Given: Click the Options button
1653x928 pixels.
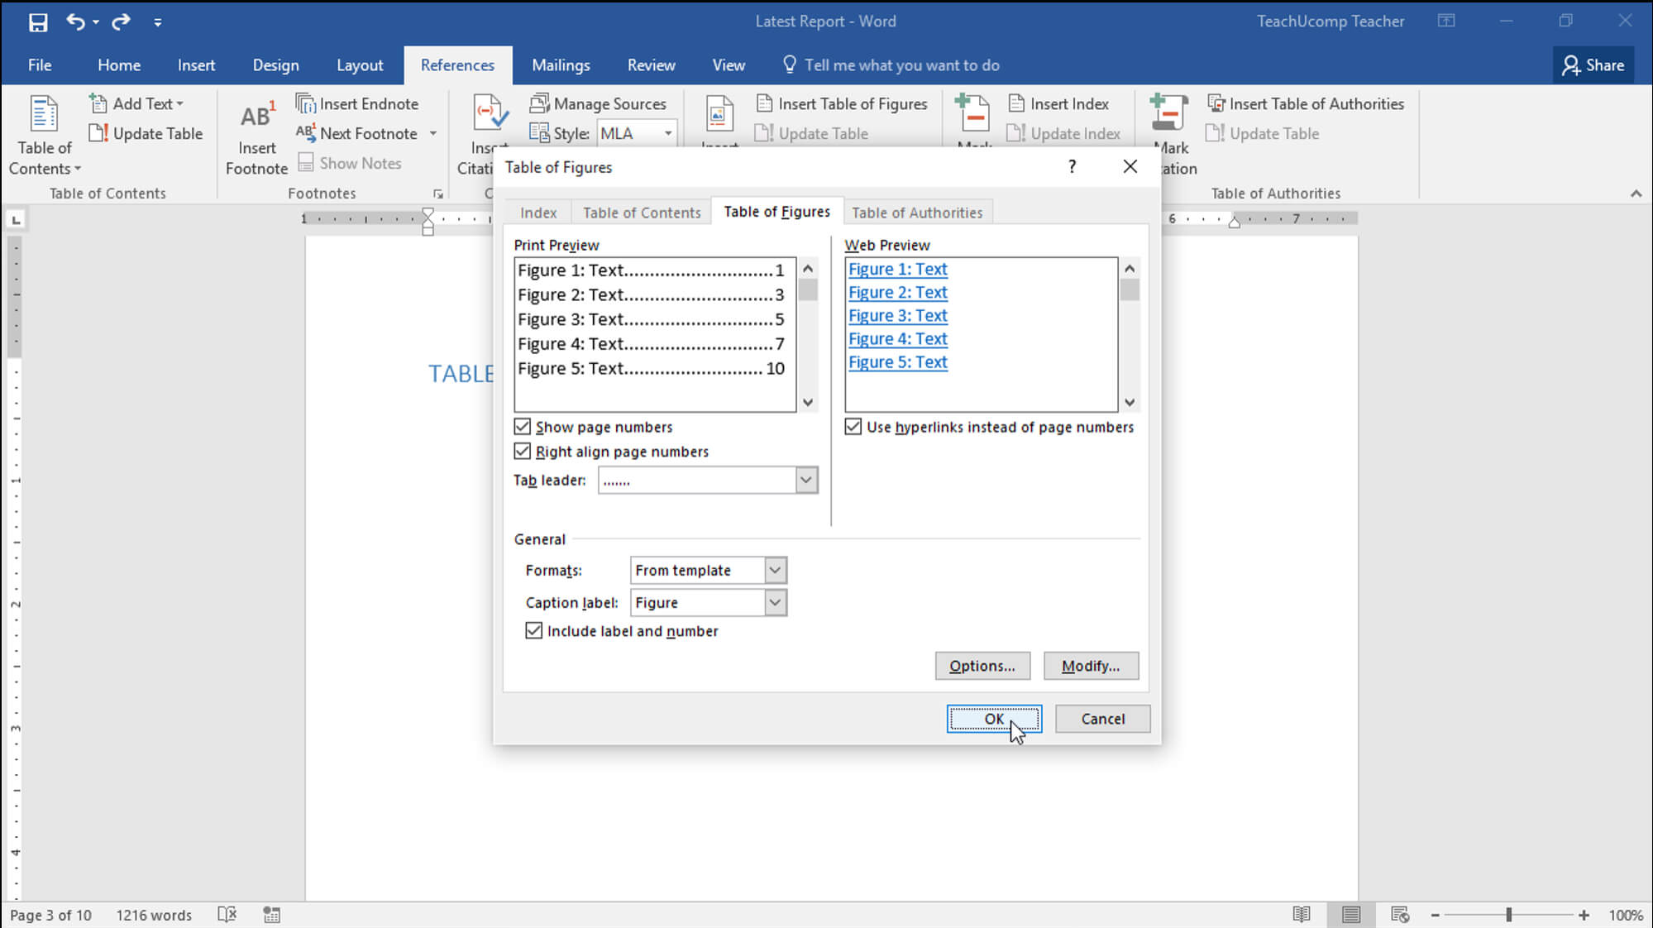Looking at the screenshot, I should point(982,664).
